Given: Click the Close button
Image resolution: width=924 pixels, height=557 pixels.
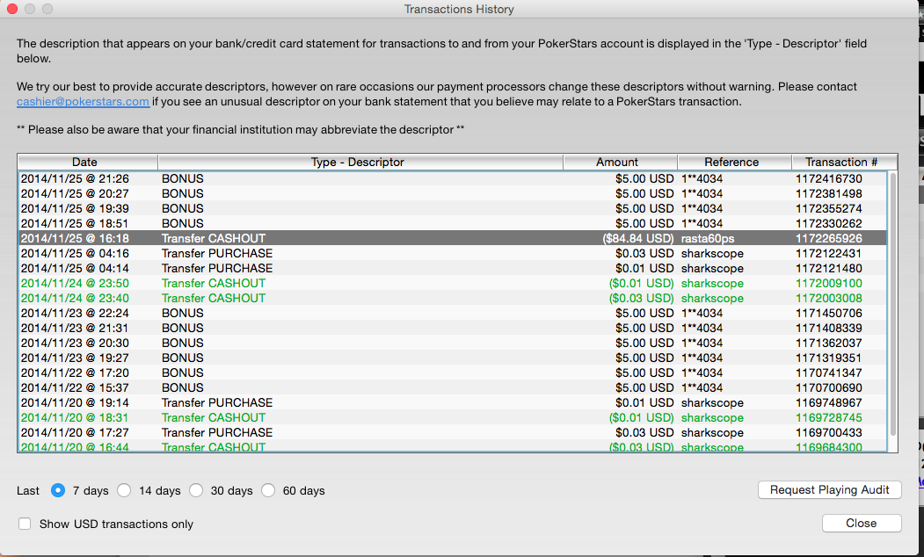Looking at the screenshot, I should coord(861,523).
